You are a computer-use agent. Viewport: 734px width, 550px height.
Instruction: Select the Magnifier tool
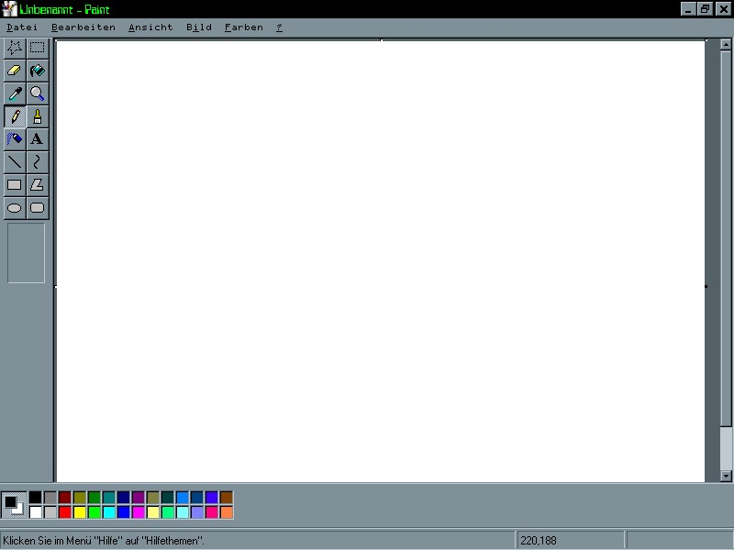[x=38, y=93]
